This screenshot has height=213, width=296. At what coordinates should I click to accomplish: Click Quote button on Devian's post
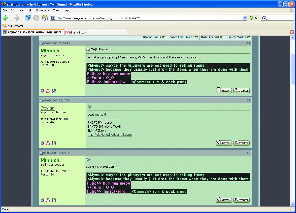point(241,143)
